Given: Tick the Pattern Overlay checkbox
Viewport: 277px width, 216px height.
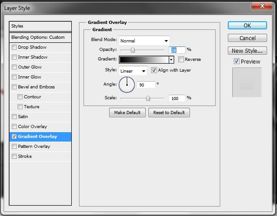Looking at the screenshot, I should coord(14,147).
